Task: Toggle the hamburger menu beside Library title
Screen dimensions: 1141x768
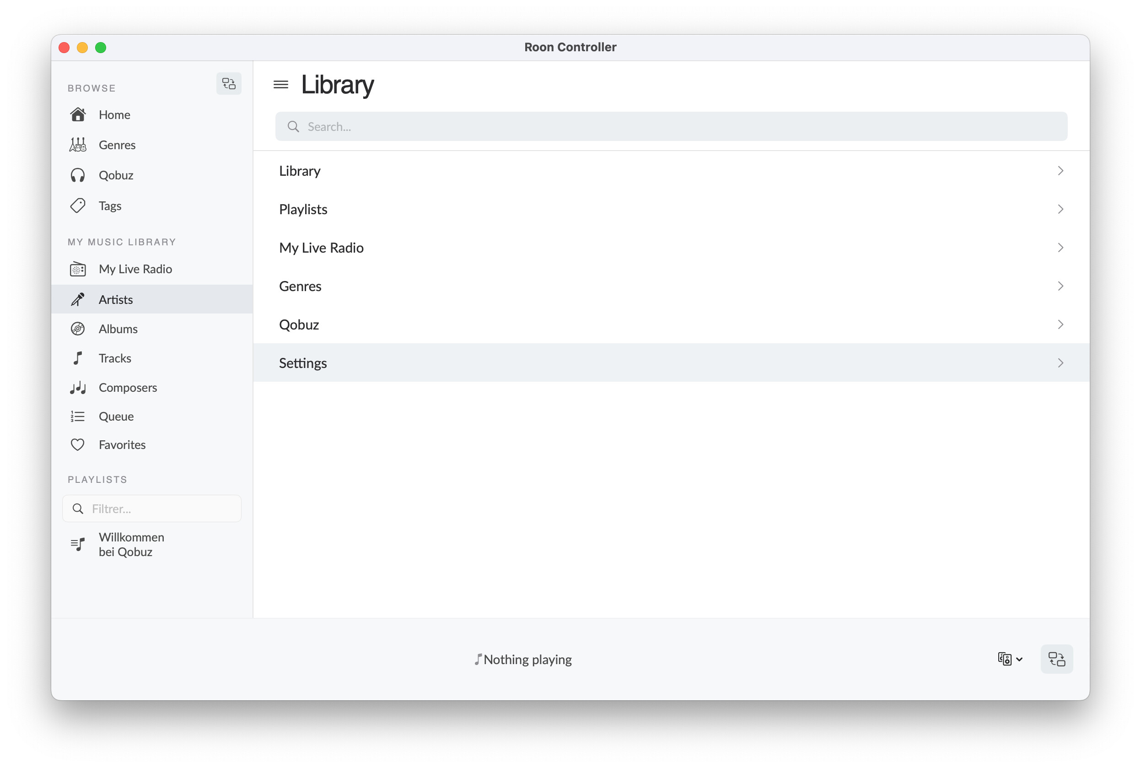Action: pyautogui.click(x=280, y=85)
